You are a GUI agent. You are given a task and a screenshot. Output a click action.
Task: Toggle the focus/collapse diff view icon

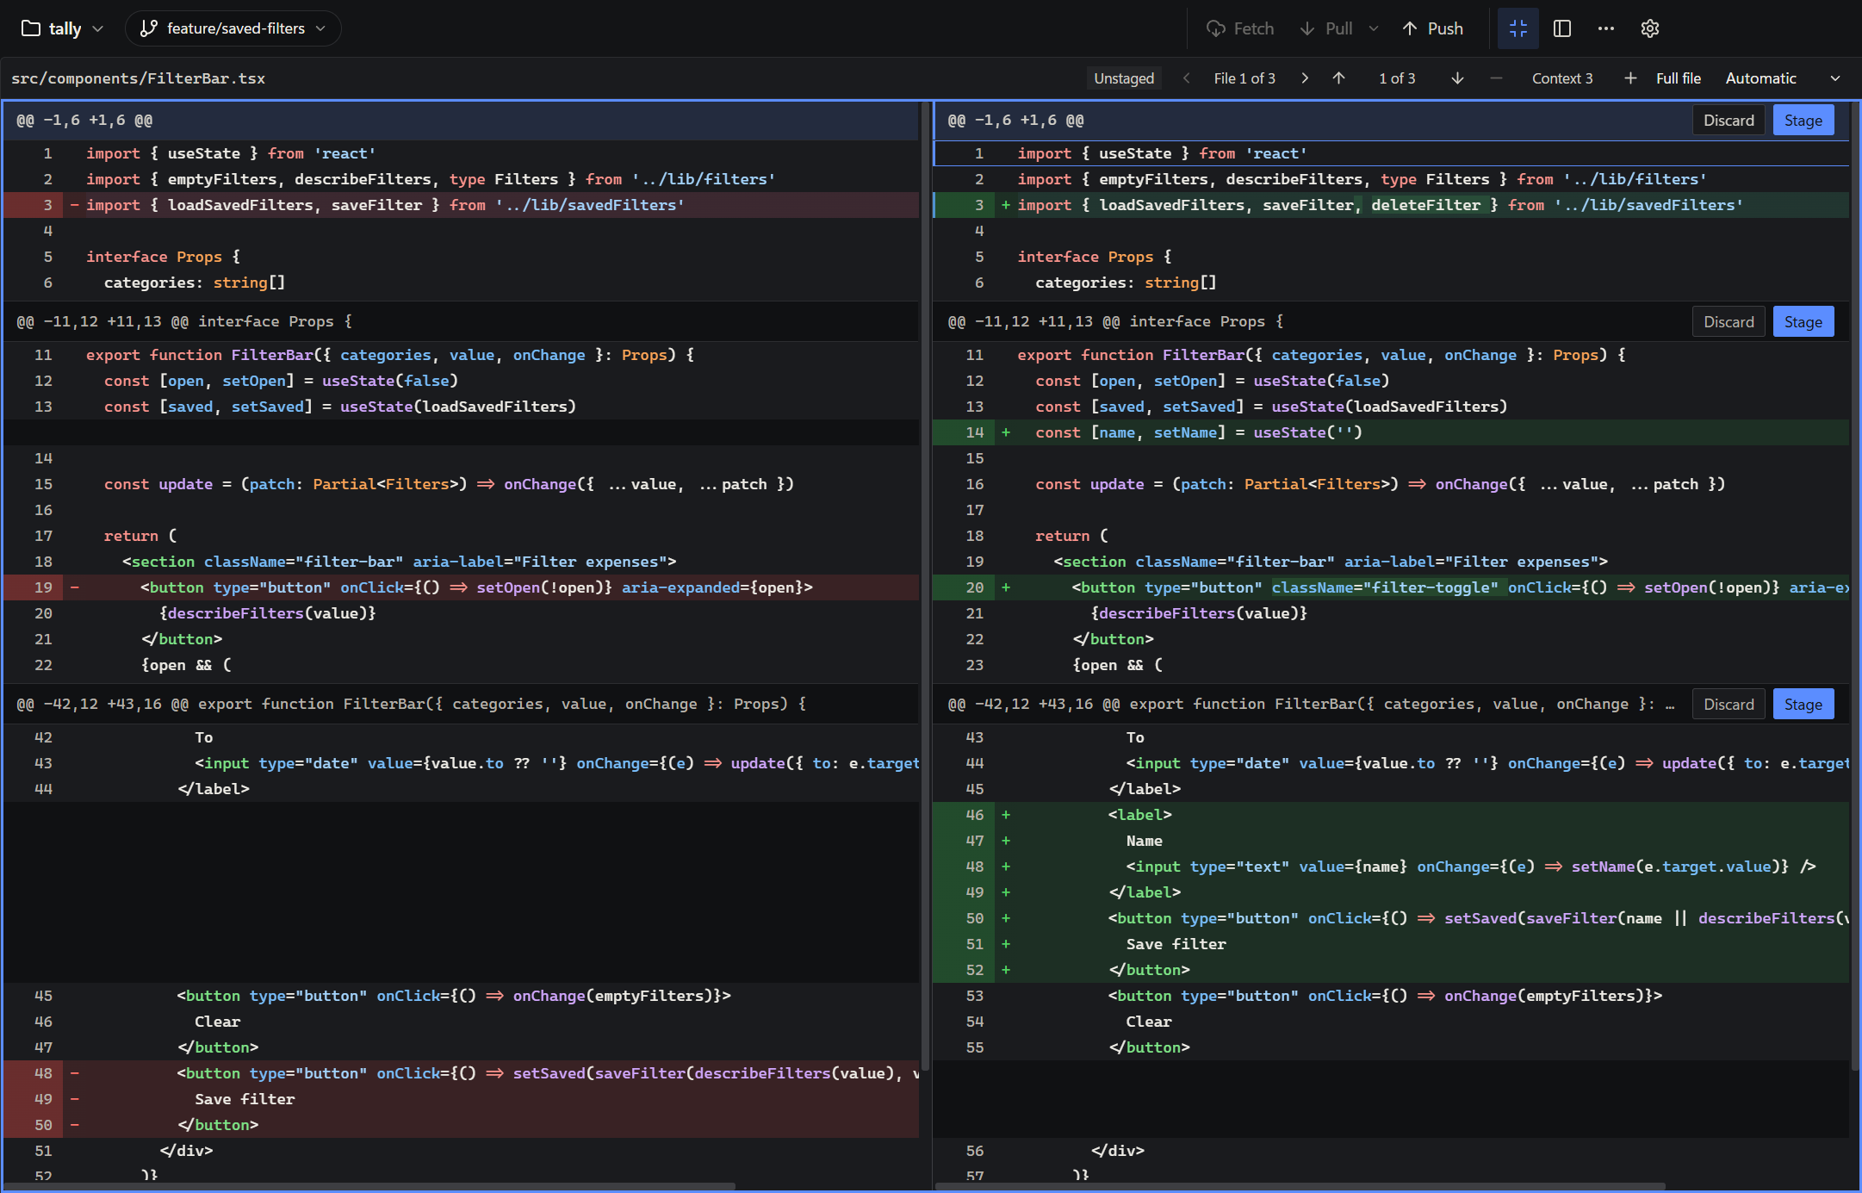click(1518, 28)
